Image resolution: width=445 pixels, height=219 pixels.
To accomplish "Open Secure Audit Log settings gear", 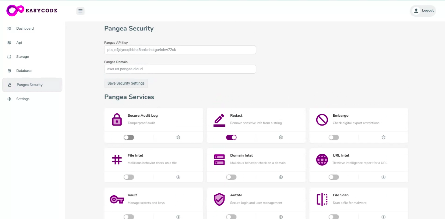I will coord(178,137).
